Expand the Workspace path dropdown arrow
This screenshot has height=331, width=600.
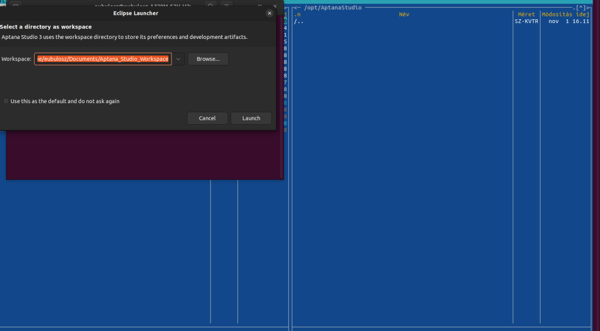tap(178, 59)
